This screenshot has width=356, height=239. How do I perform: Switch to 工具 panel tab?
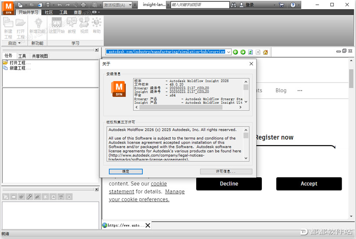[x=22, y=56]
